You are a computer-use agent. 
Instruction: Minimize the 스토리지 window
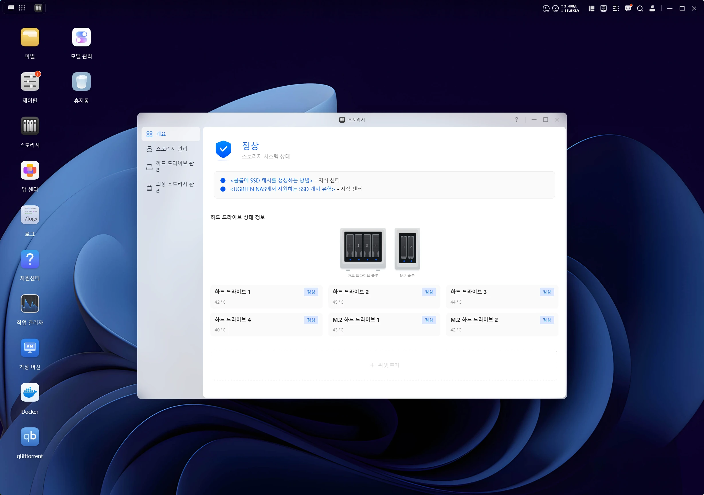click(534, 119)
